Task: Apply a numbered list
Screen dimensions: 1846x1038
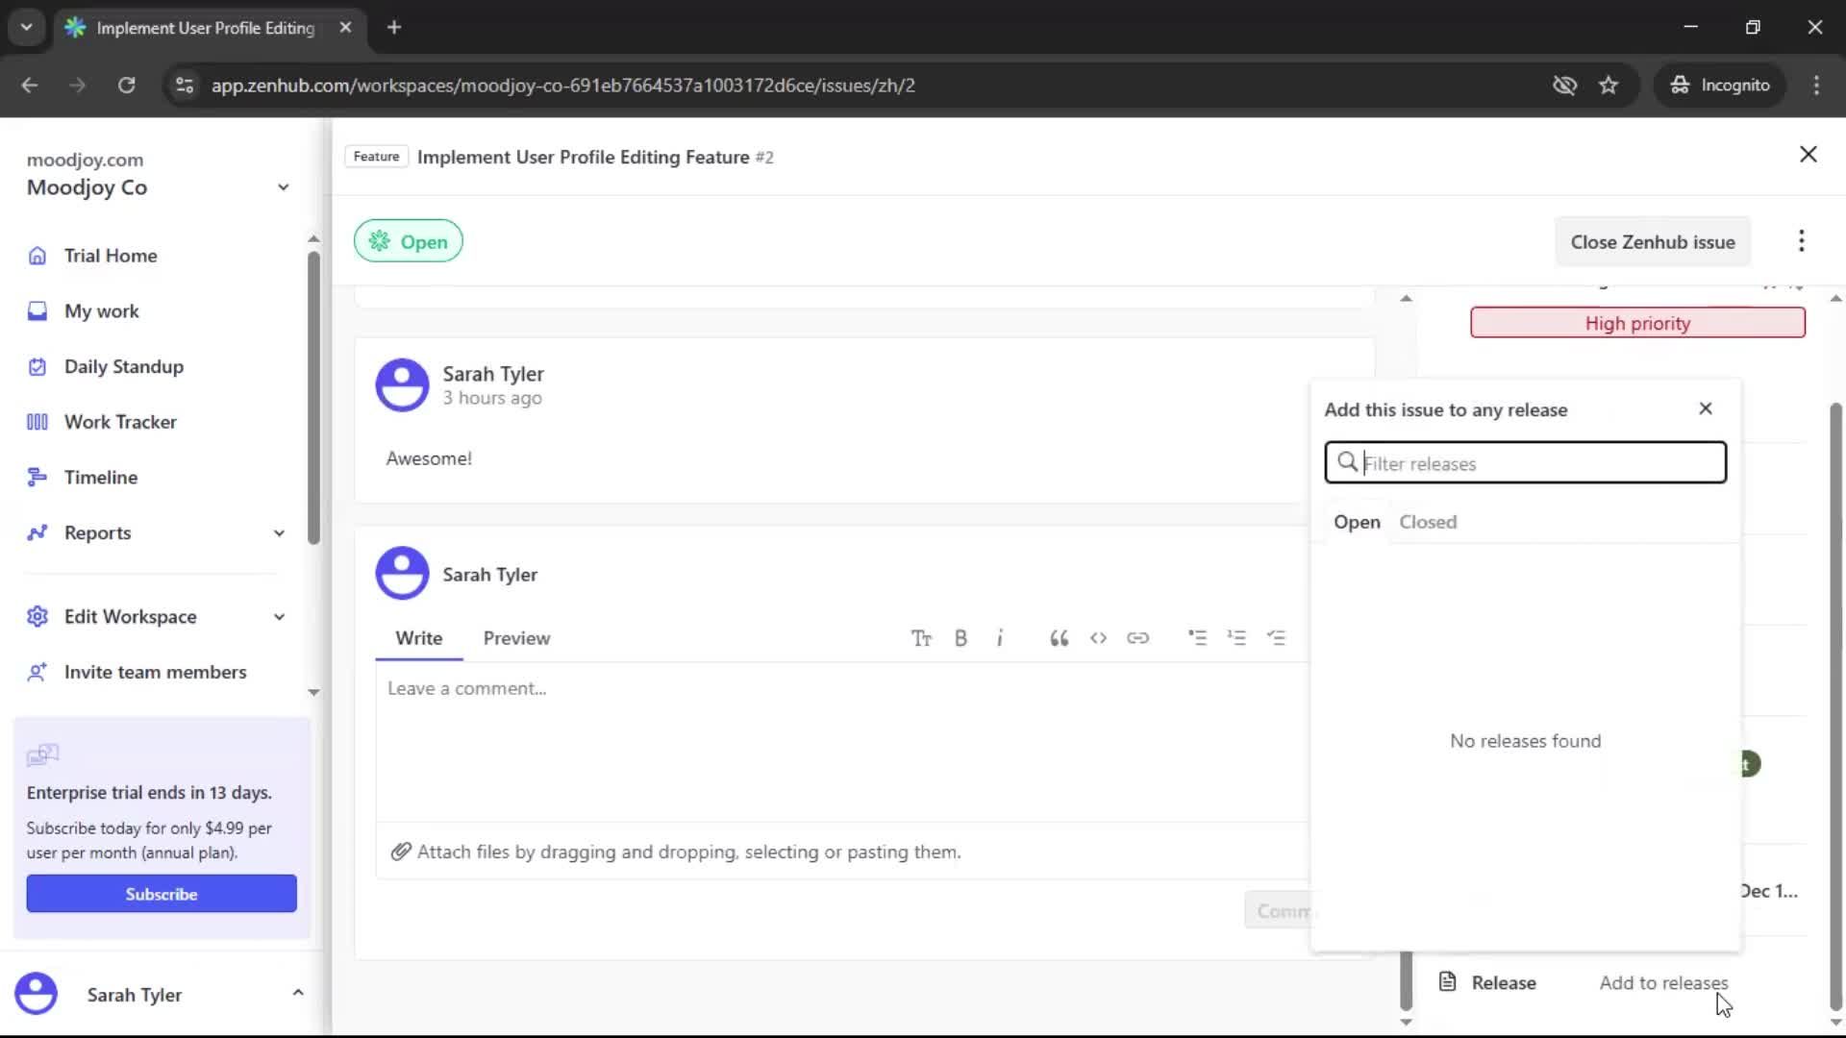Action: pyautogui.click(x=1238, y=637)
